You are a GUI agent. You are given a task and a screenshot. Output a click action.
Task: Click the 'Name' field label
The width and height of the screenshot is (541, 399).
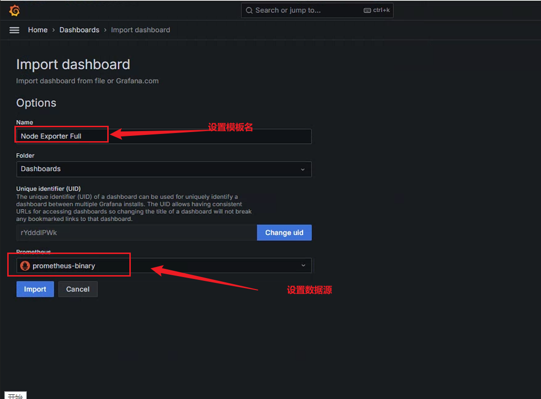click(x=25, y=122)
